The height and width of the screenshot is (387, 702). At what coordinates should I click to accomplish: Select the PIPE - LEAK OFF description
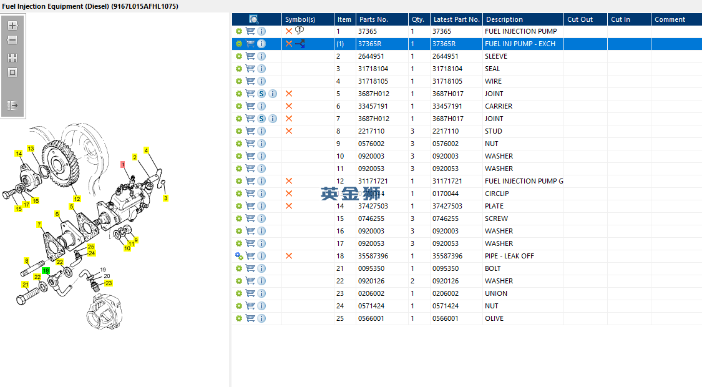point(509,256)
